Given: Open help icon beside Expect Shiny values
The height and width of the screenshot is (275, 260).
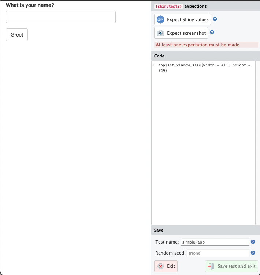Looking at the screenshot, I should click(x=215, y=19).
